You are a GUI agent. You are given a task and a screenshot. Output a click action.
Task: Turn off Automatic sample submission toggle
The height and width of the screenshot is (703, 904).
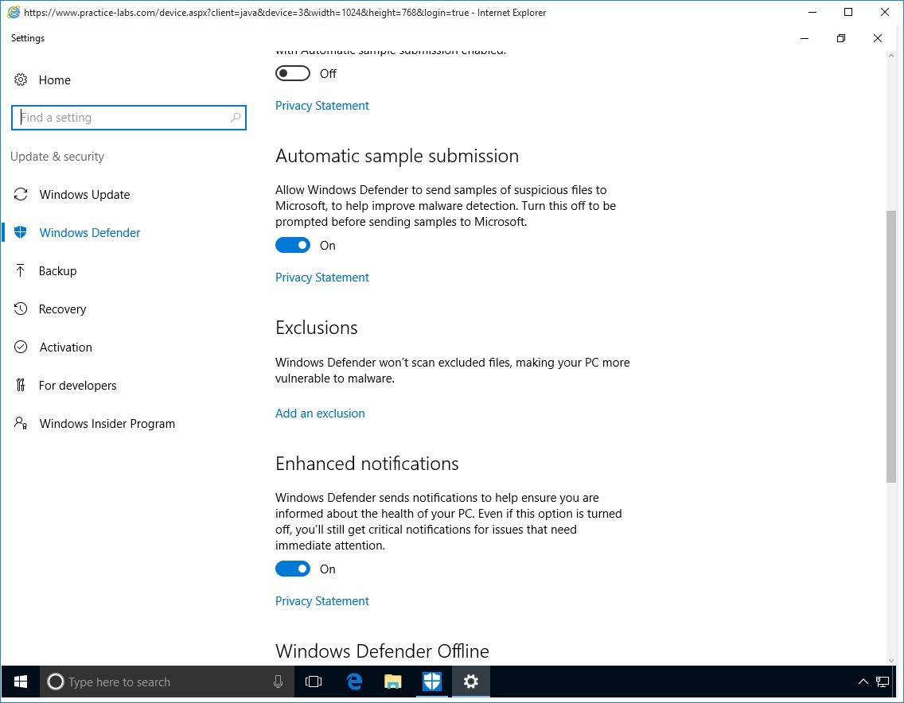coord(293,245)
